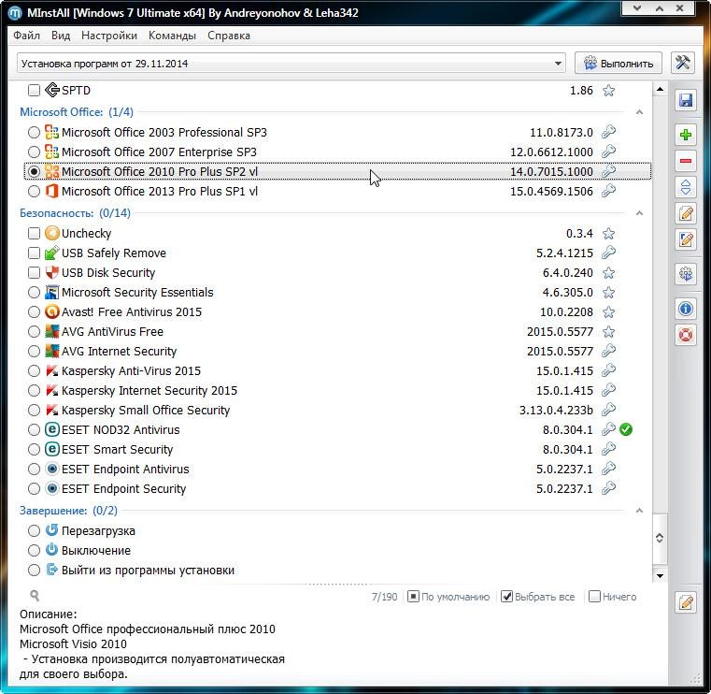711x694 pixels.
Task: Click the key icon for Microsoft Office 2003
Action: point(608,132)
